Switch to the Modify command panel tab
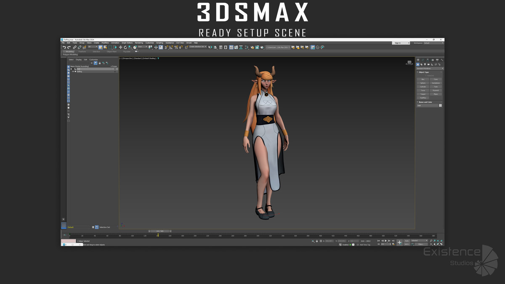Image resolution: width=505 pixels, height=284 pixels. [x=423, y=60]
